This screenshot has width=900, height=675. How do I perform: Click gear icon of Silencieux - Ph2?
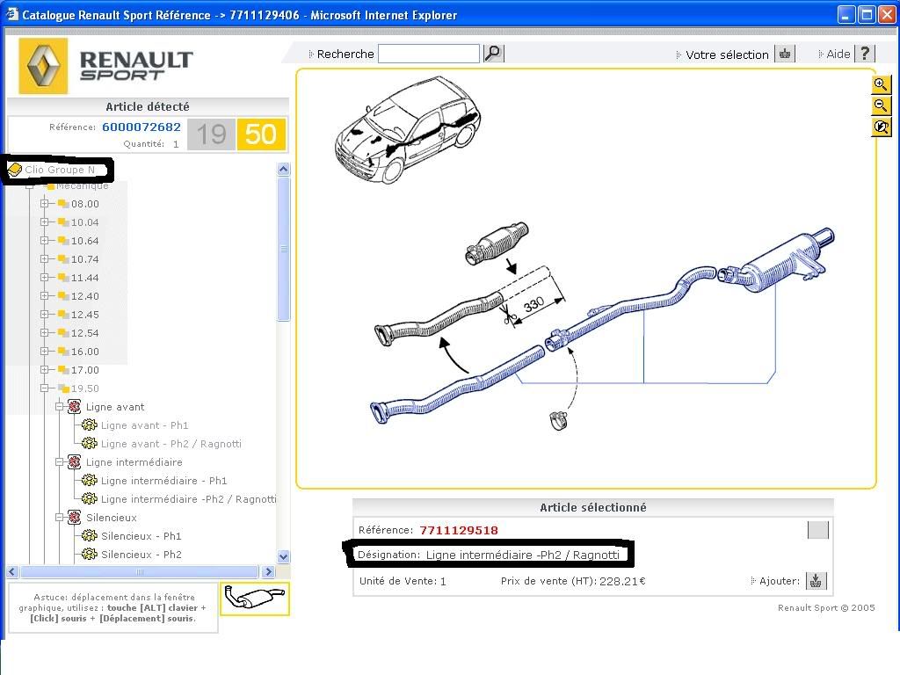89,554
